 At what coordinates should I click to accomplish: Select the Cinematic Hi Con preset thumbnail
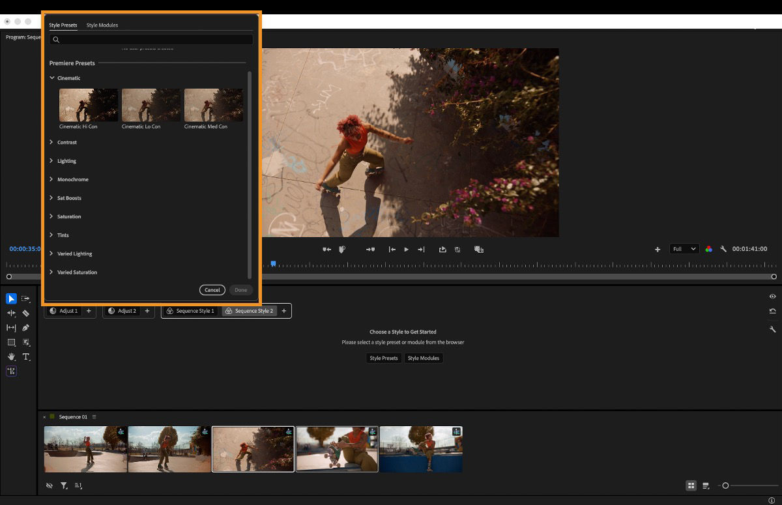pyautogui.click(x=88, y=105)
